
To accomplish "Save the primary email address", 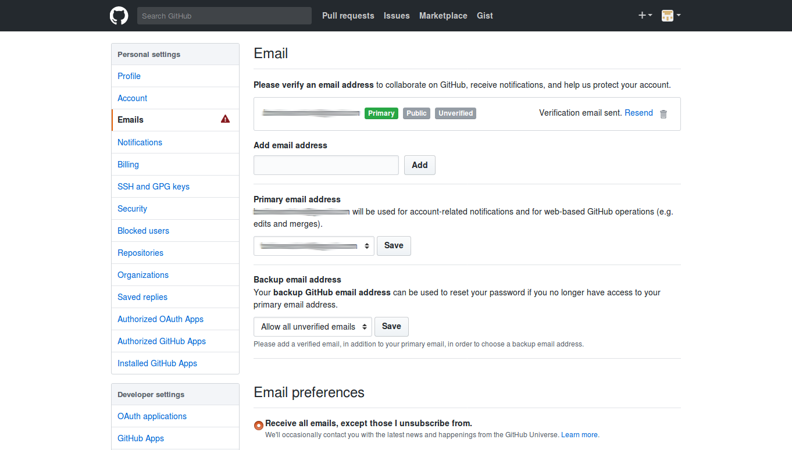I will 394,245.
